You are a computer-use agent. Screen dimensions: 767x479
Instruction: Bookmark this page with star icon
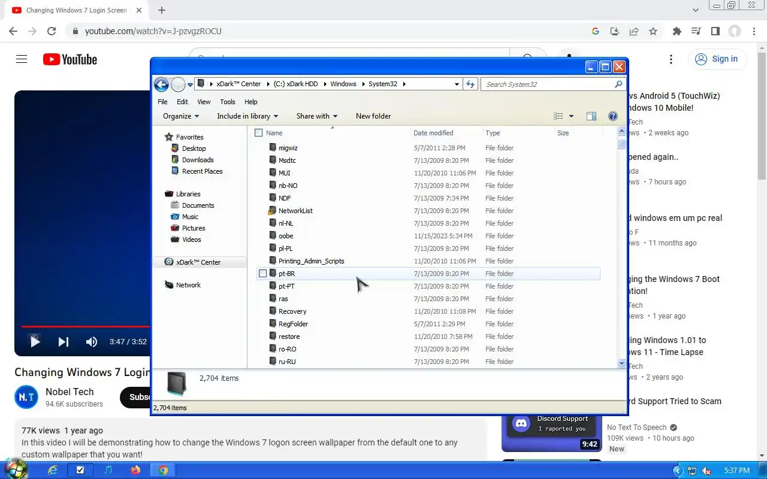[653, 31]
